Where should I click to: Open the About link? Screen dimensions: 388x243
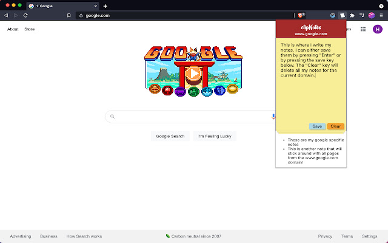pos(13,29)
